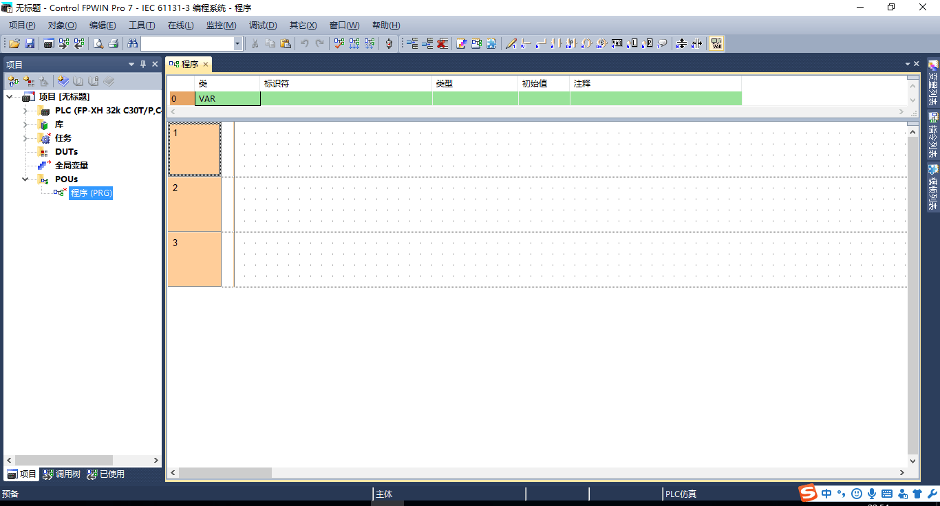Click the plug online mode icon
Viewport: 940px width, 506px height.
click(x=389, y=43)
